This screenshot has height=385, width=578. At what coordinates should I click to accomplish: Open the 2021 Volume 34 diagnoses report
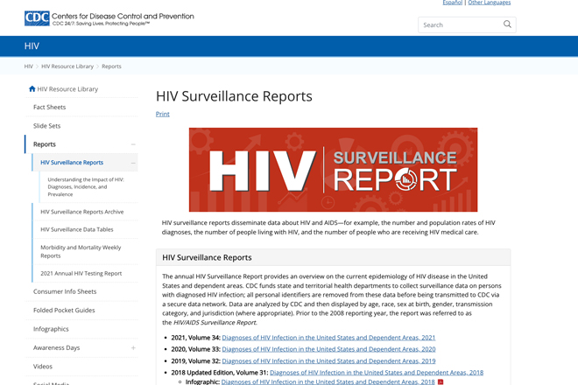tap(328, 338)
